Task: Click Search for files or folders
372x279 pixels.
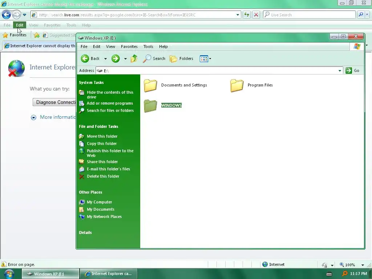Action: tap(110, 110)
